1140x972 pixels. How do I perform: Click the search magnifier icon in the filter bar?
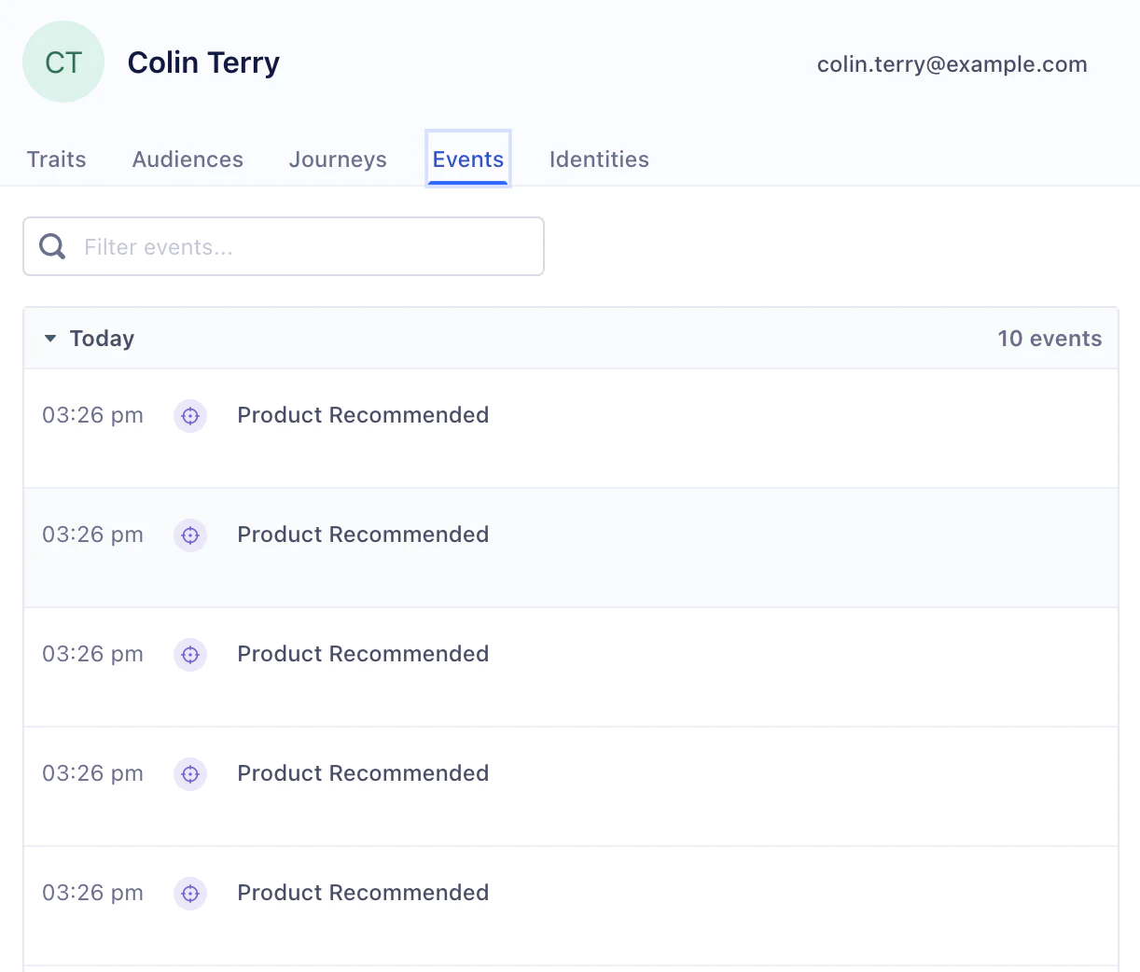pyautogui.click(x=51, y=245)
